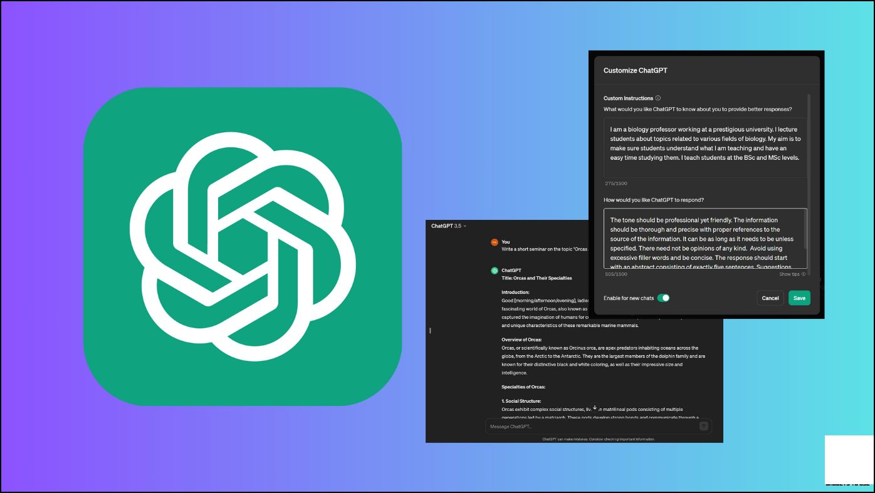Image resolution: width=875 pixels, height=493 pixels.
Task: Click the 'Specialties of Orcas:' heading
Action: pos(523,387)
